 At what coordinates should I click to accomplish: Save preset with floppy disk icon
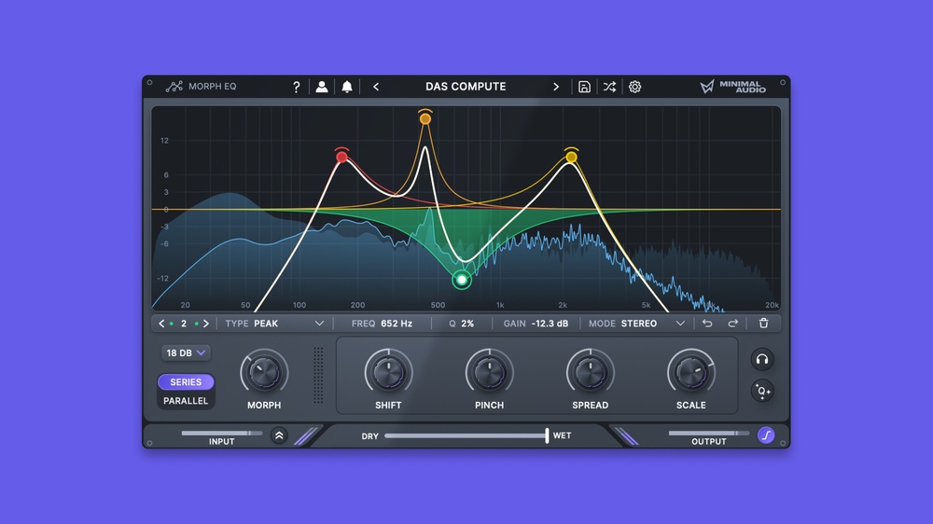coord(584,87)
